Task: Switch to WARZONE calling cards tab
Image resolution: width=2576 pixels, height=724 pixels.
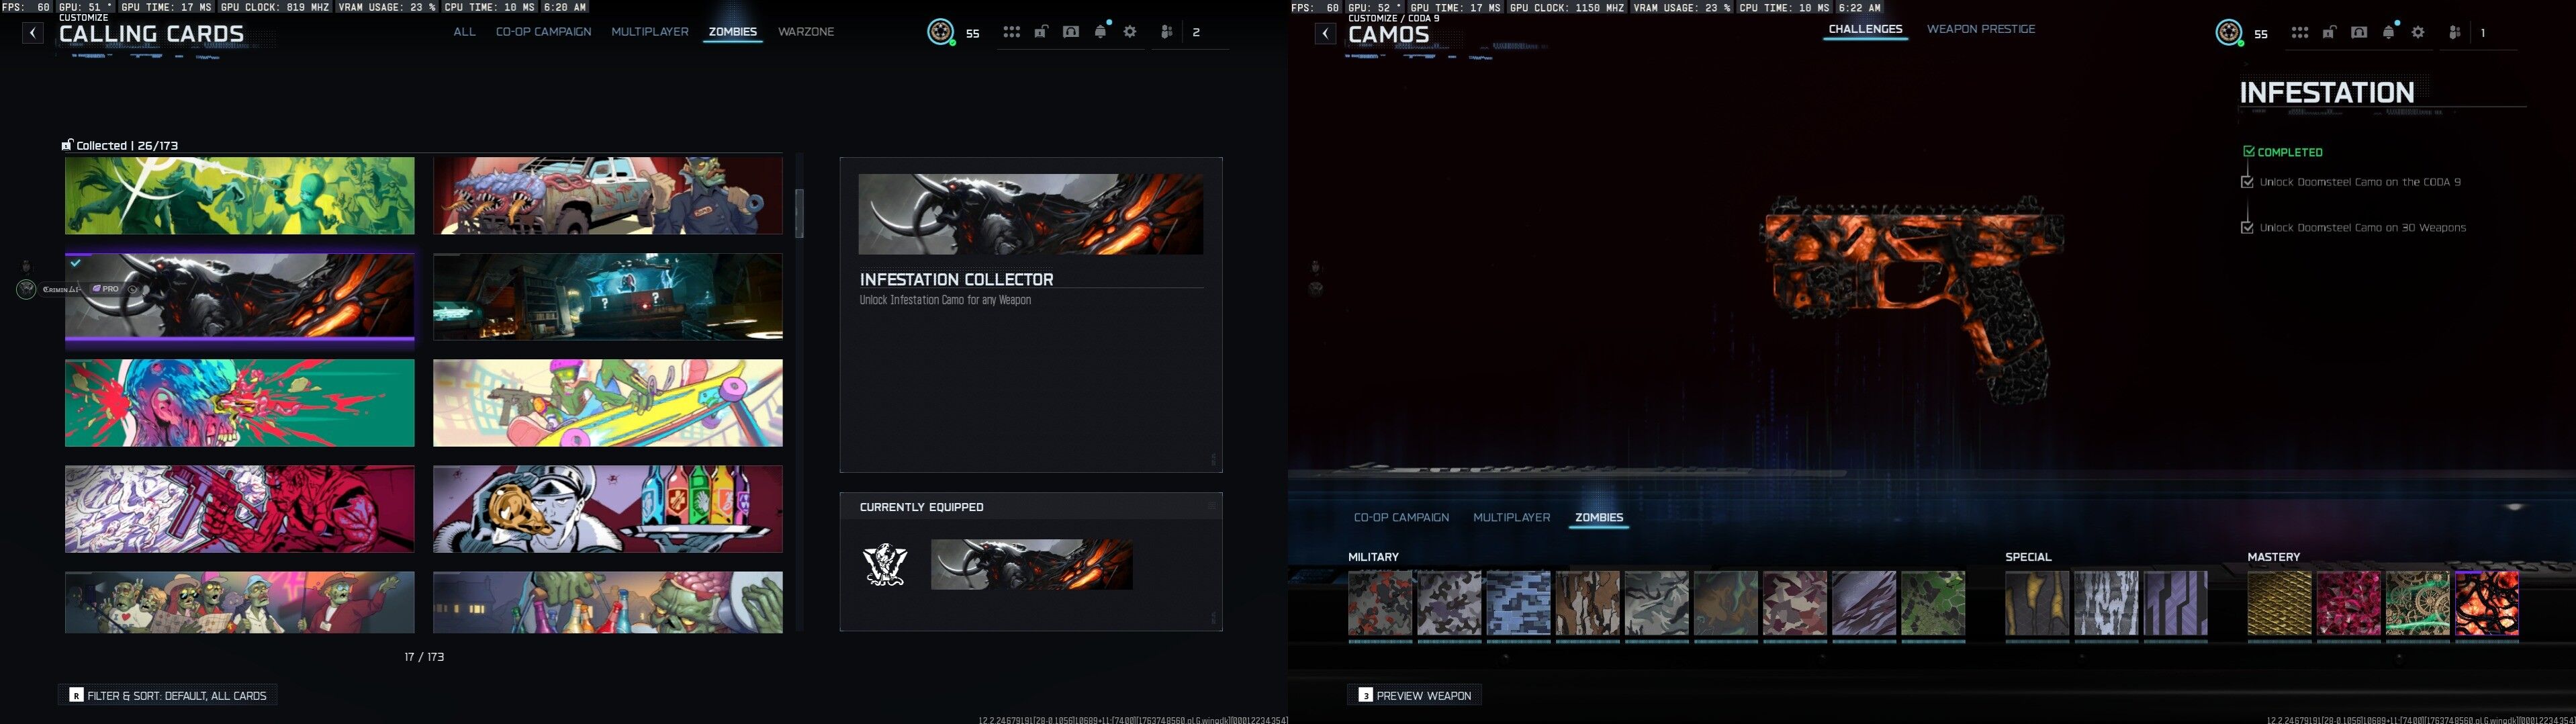Action: (x=806, y=32)
